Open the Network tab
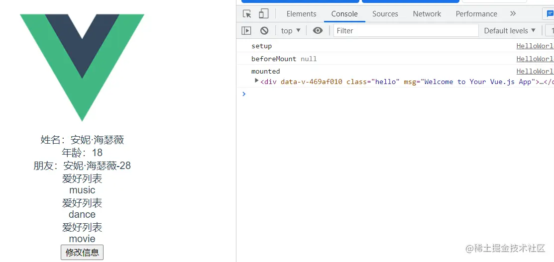 pos(427,14)
